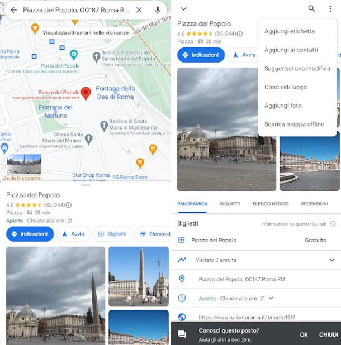Viewport: 341px width, 345px height.
Task: Expand 'Visitato 3 anni fa' chevron
Action: [332, 260]
